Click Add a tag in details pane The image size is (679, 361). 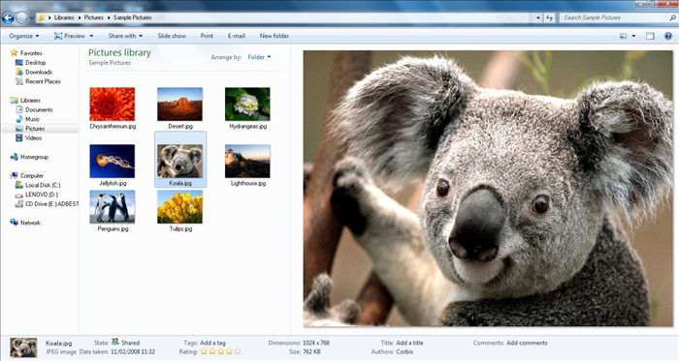pos(212,343)
